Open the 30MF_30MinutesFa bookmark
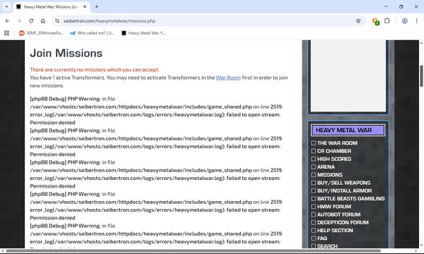424x254 pixels. [x=41, y=33]
